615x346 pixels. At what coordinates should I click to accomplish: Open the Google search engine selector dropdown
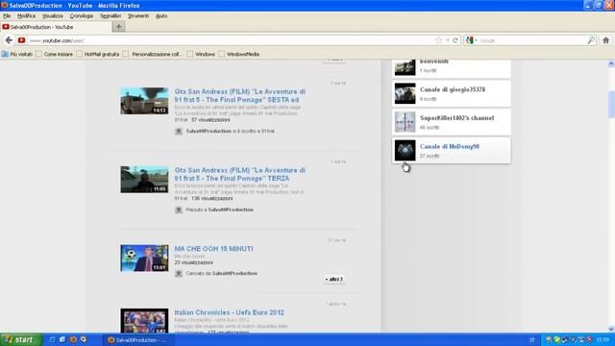471,40
